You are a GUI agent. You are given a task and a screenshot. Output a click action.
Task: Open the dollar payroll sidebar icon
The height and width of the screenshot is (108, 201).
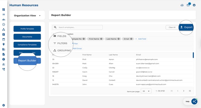(x=4, y=59)
